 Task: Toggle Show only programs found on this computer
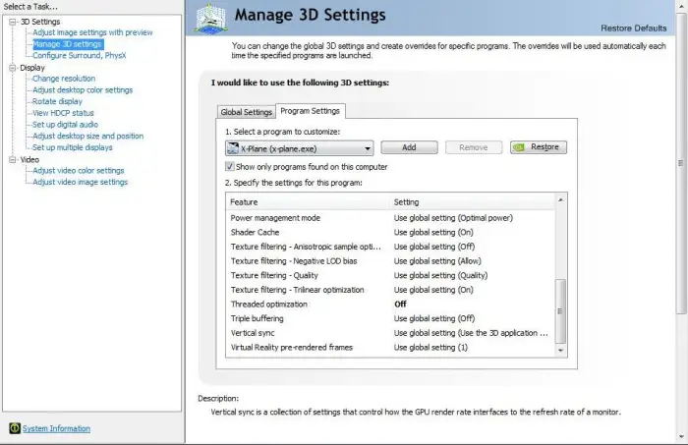229,167
